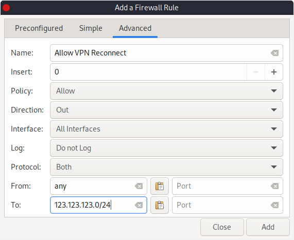Clear the To address 123.123.123.0/24
The image size is (294, 240).
139,205
